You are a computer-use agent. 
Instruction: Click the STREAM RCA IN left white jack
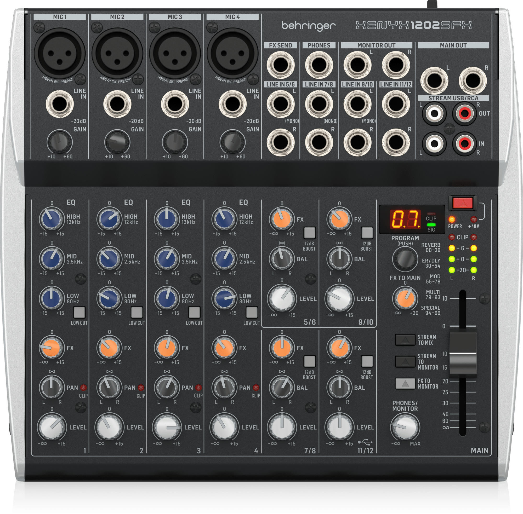point(434,143)
